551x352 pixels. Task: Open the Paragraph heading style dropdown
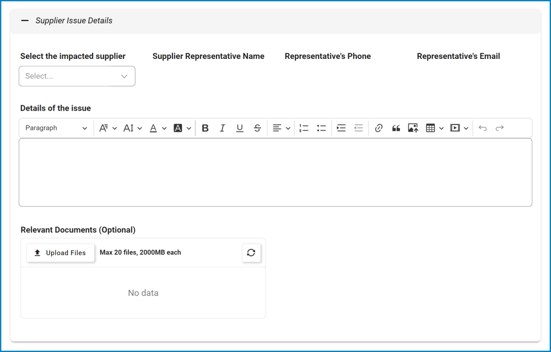pos(56,128)
